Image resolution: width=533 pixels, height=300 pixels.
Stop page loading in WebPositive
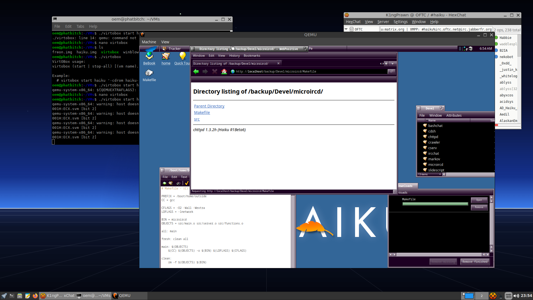(x=215, y=72)
